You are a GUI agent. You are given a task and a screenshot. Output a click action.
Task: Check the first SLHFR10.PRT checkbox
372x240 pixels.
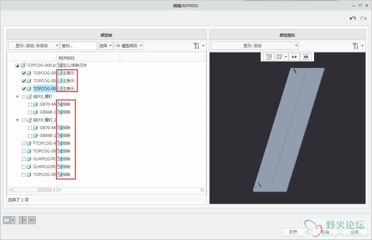tap(24, 159)
